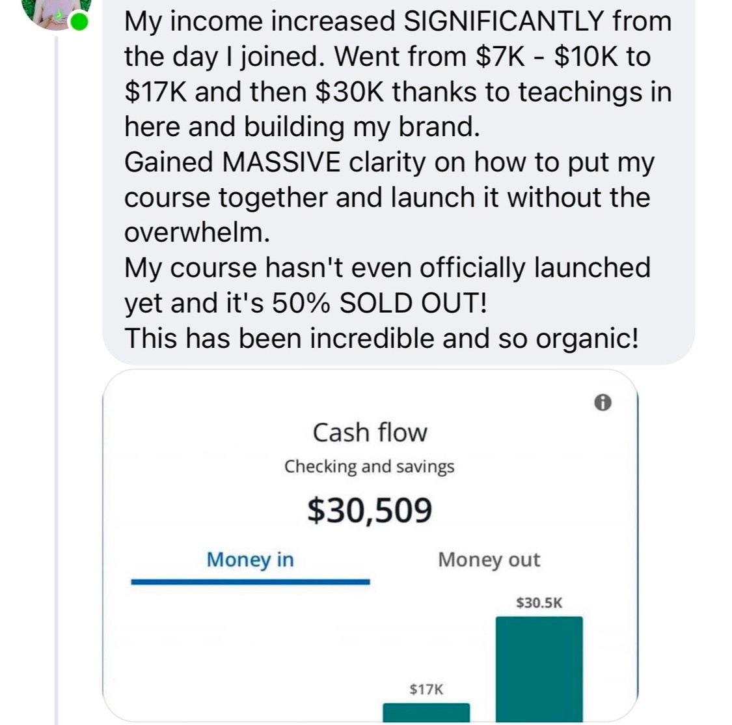732x725 pixels.
Task: Click the blue underline beneath Money in
Action: tap(250, 582)
